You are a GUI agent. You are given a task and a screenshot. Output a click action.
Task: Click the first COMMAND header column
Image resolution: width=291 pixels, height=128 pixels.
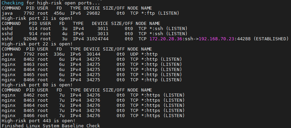[x=11, y=8]
